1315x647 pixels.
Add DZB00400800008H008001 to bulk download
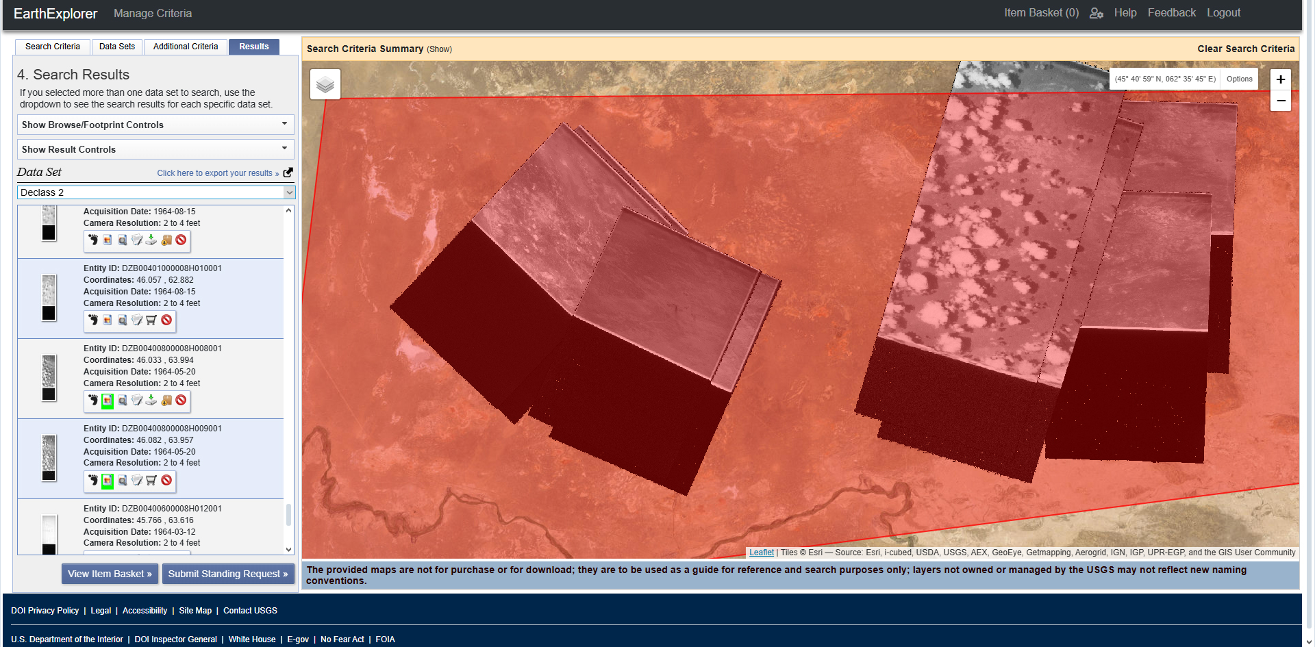(x=166, y=401)
